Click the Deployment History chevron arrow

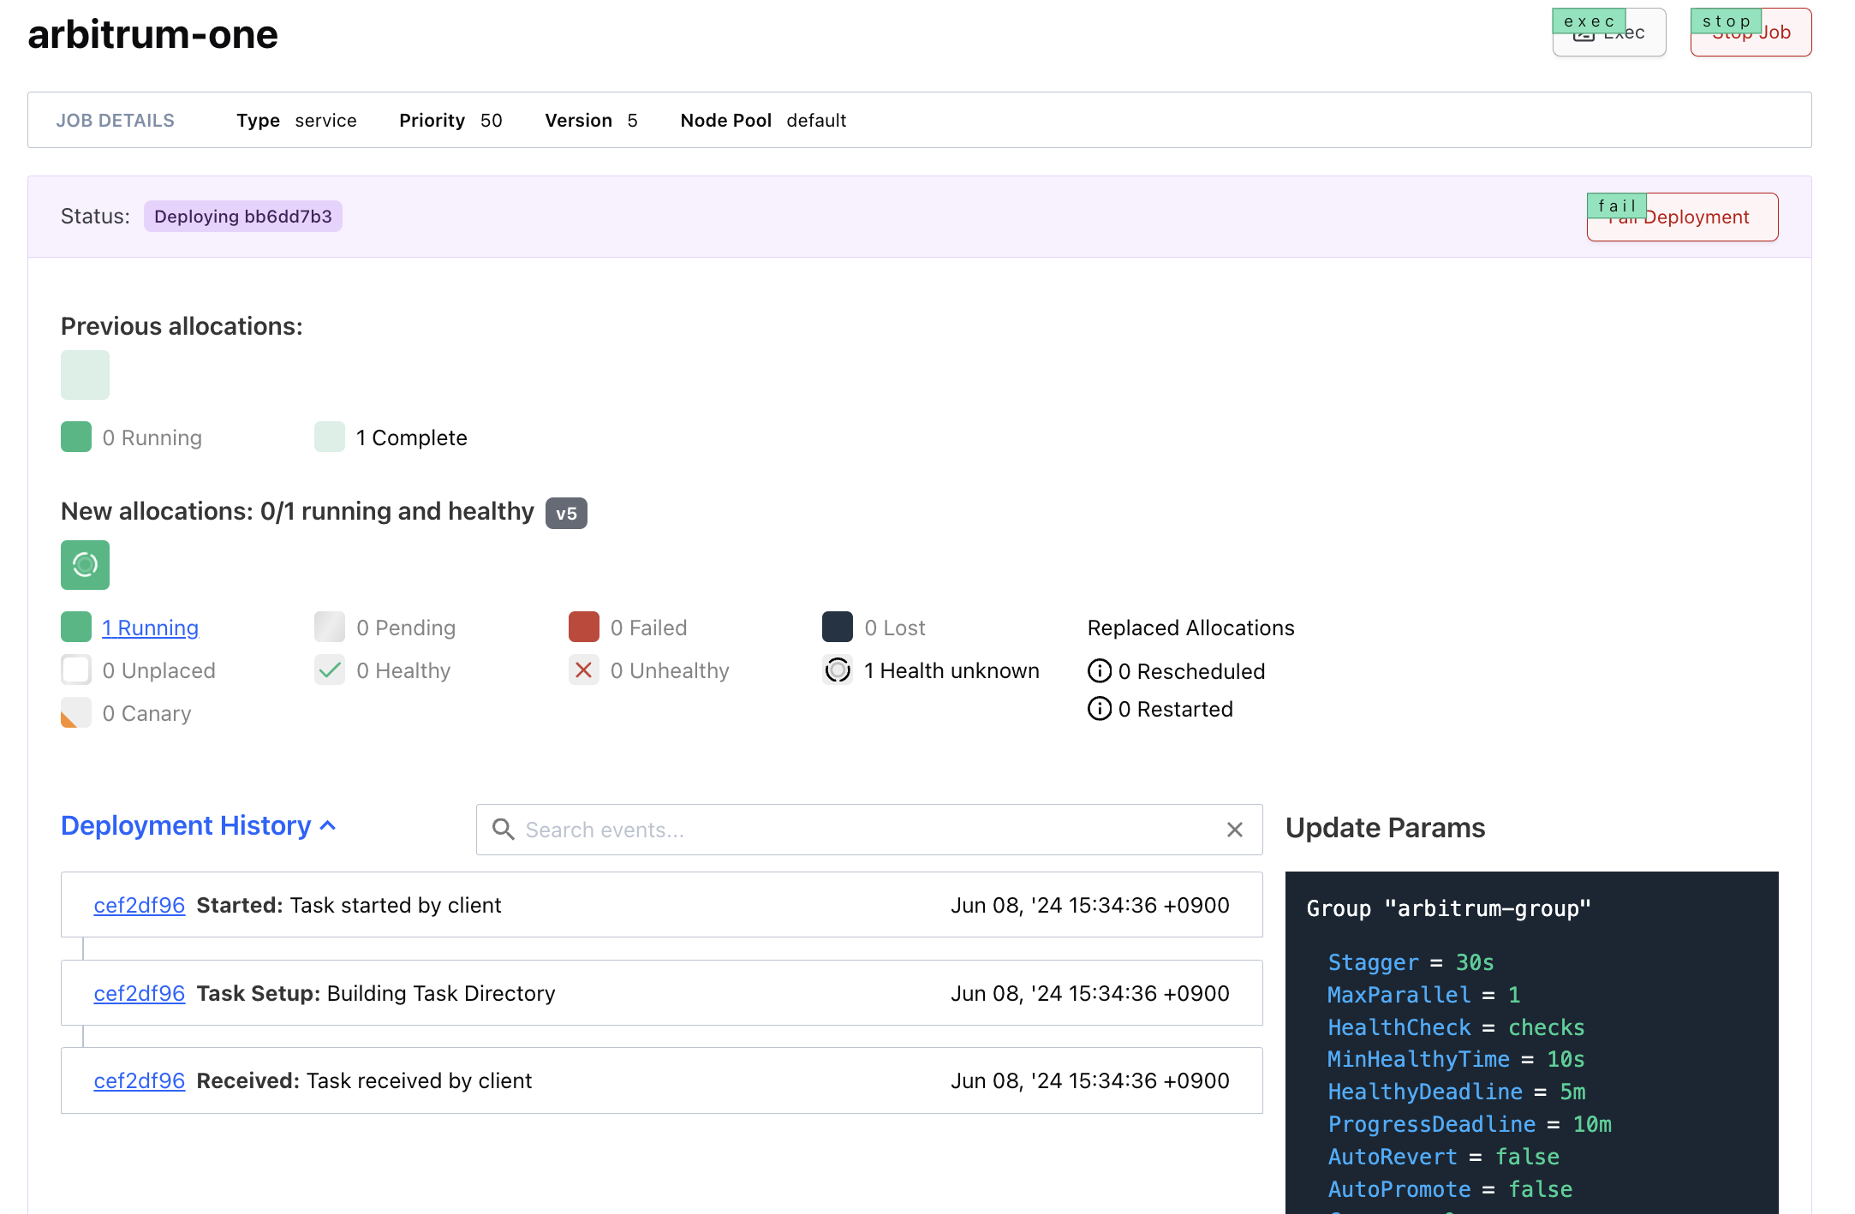coord(328,826)
